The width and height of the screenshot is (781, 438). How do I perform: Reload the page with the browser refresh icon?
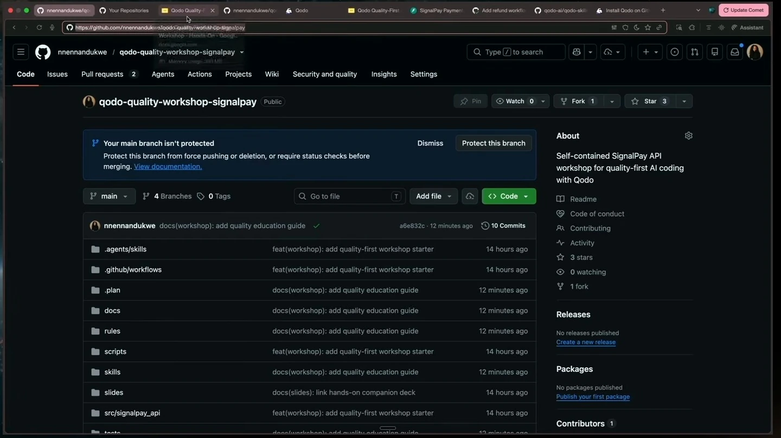click(39, 28)
